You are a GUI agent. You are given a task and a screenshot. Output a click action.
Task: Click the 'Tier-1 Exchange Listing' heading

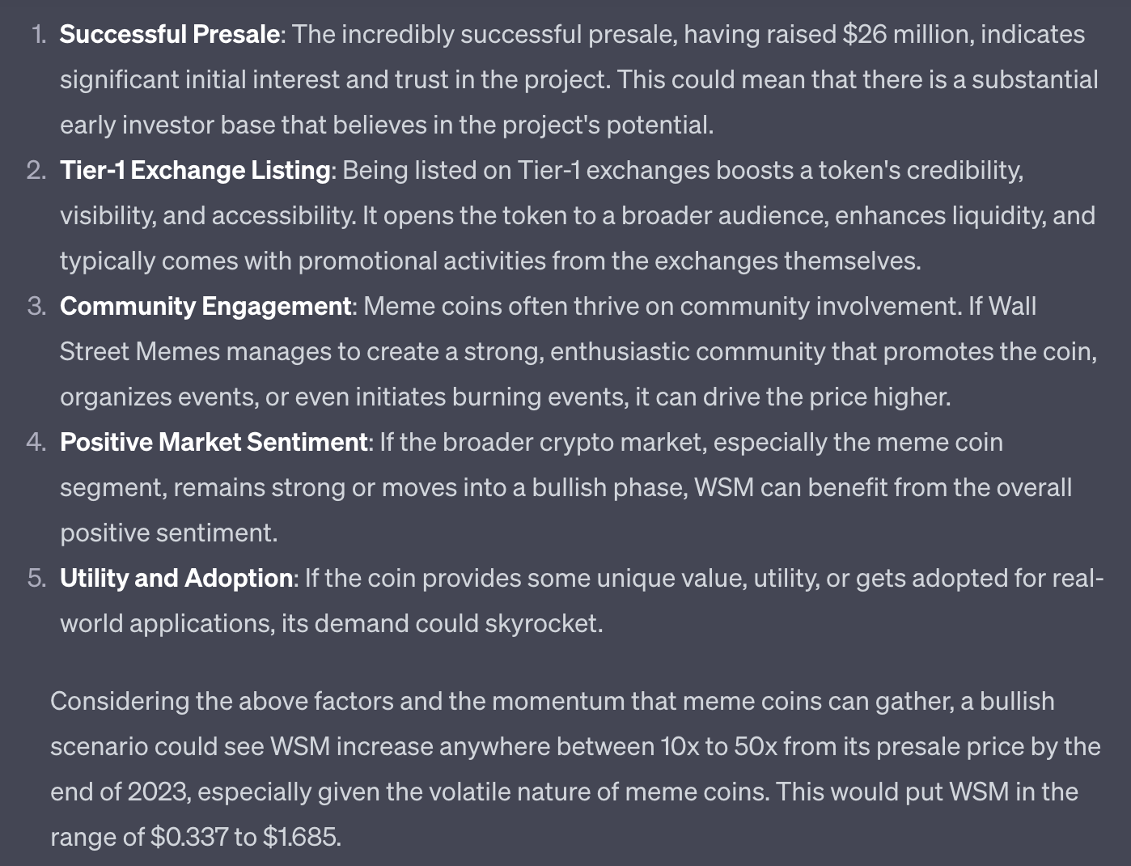pyautogui.click(x=195, y=170)
